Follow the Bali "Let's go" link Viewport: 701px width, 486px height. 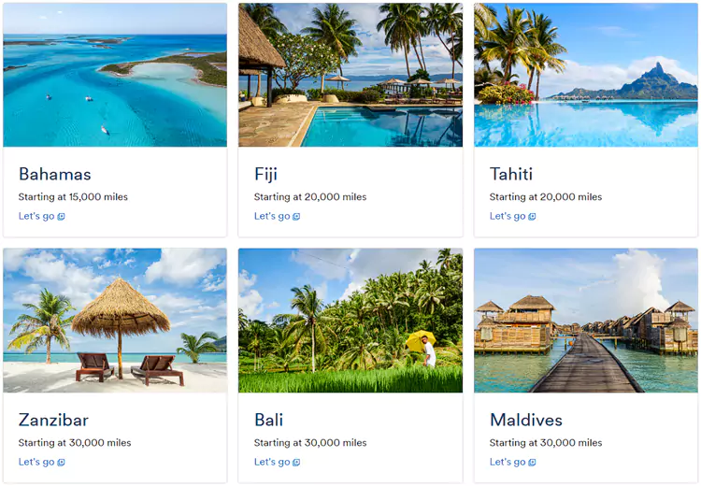pyautogui.click(x=272, y=462)
